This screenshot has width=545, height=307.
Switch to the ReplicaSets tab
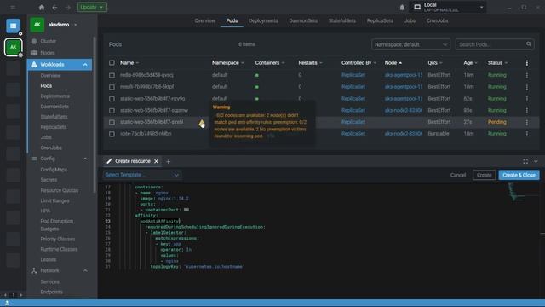coord(380,20)
